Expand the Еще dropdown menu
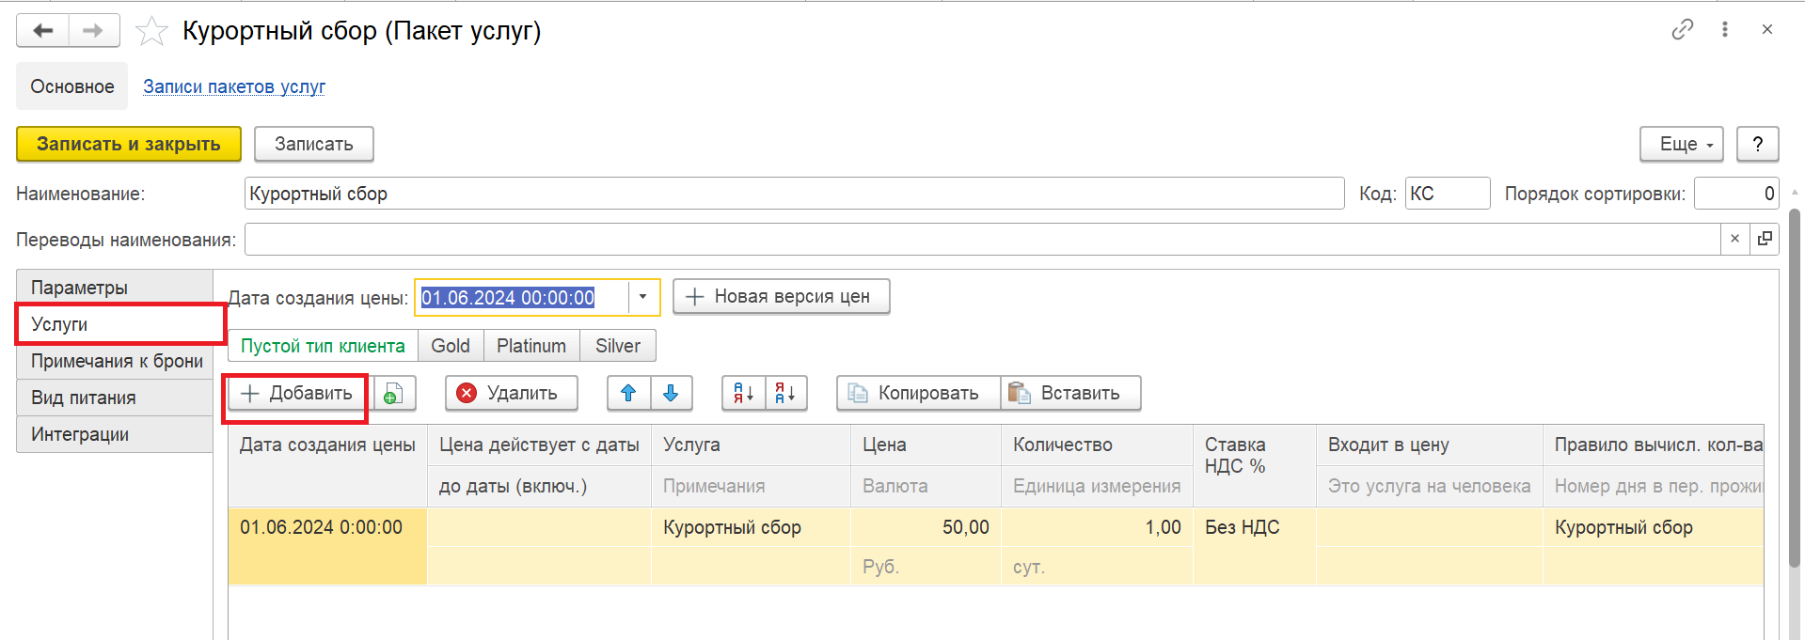Viewport: 1805px width, 640px height. point(1682,144)
